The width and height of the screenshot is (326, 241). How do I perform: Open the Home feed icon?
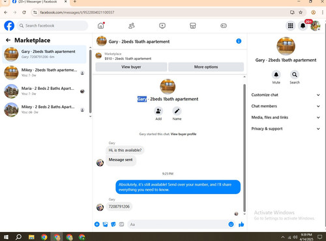101,25
